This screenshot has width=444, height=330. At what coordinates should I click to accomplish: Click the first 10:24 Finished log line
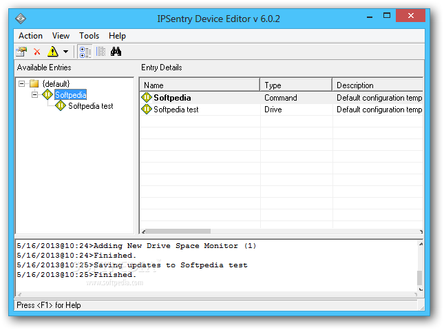pyautogui.click(x=76, y=256)
